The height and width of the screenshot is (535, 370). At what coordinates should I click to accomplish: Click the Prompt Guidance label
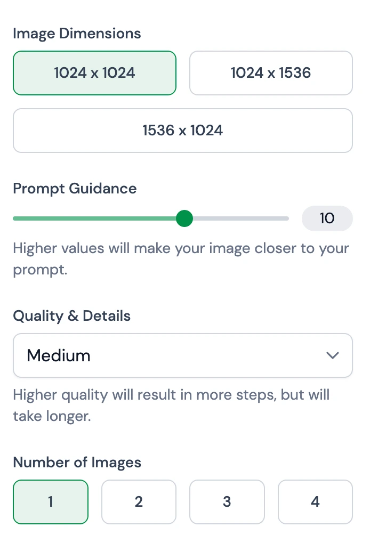click(x=75, y=189)
